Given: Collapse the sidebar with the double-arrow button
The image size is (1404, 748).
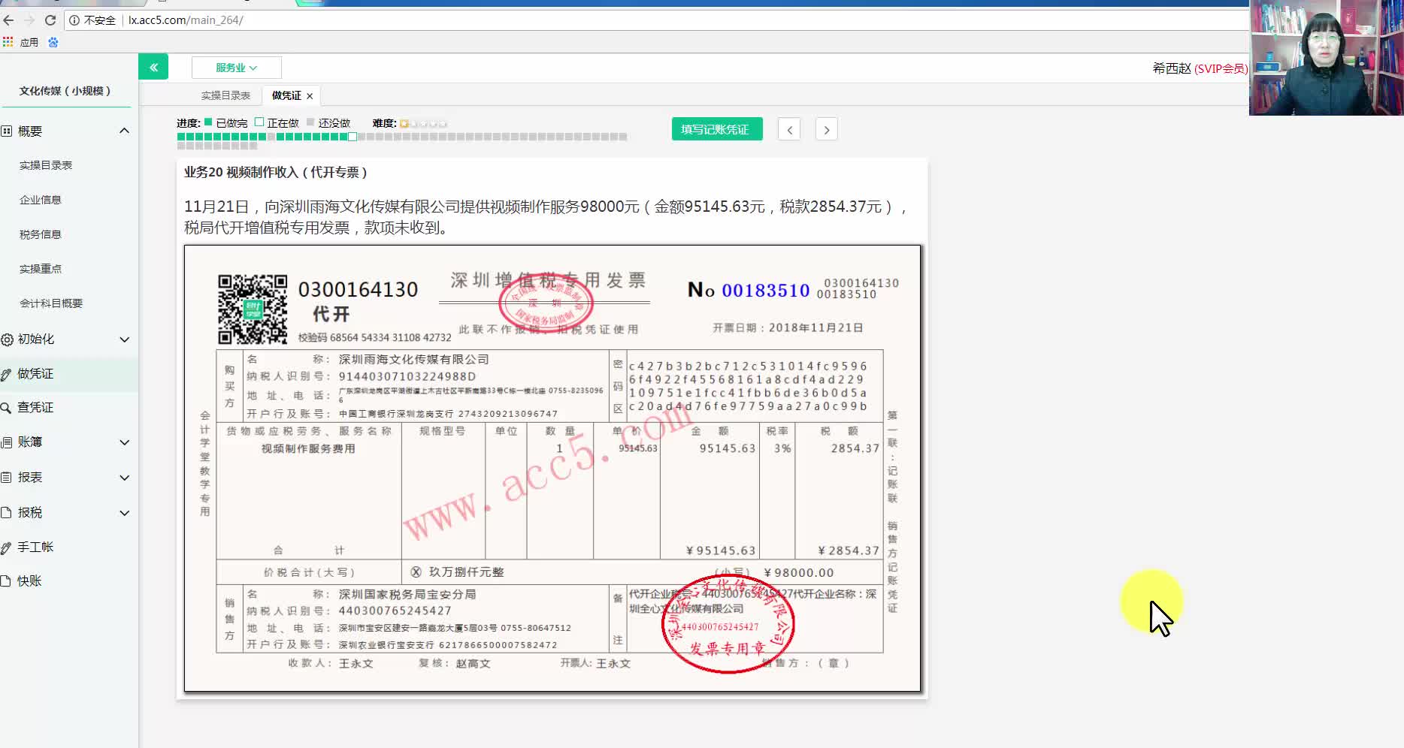Looking at the screenshot, I should tap(153, 67).
